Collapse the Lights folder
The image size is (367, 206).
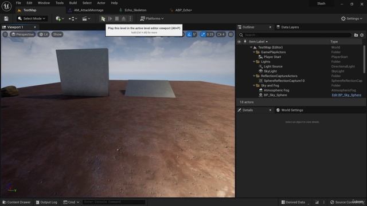254,62
